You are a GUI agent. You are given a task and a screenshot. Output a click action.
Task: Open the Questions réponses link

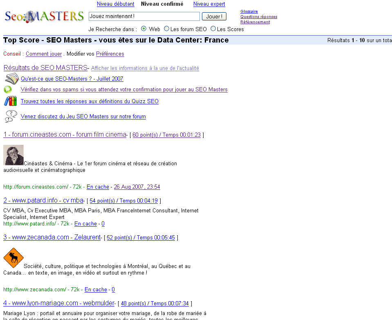pos(259,16)
